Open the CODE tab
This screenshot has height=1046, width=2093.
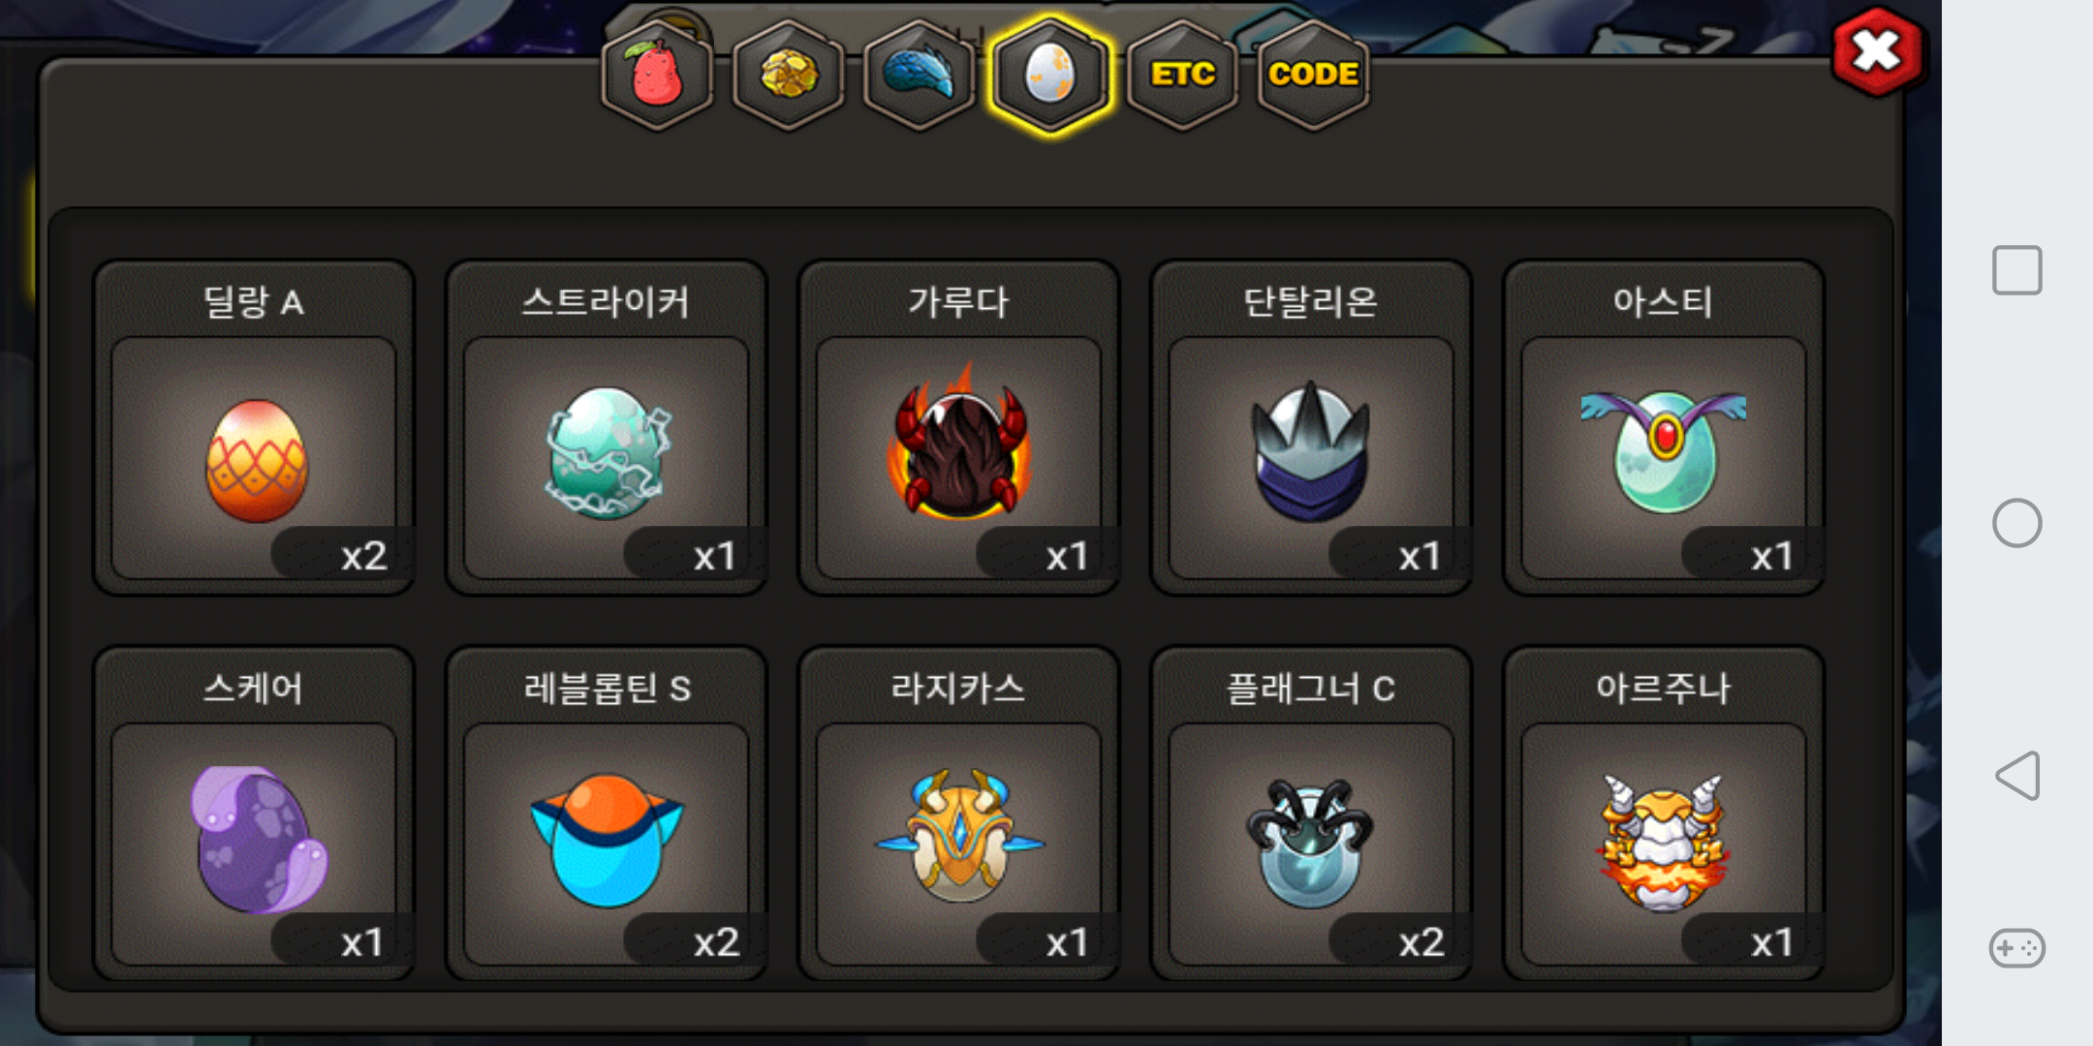(x=1313, y=75)
